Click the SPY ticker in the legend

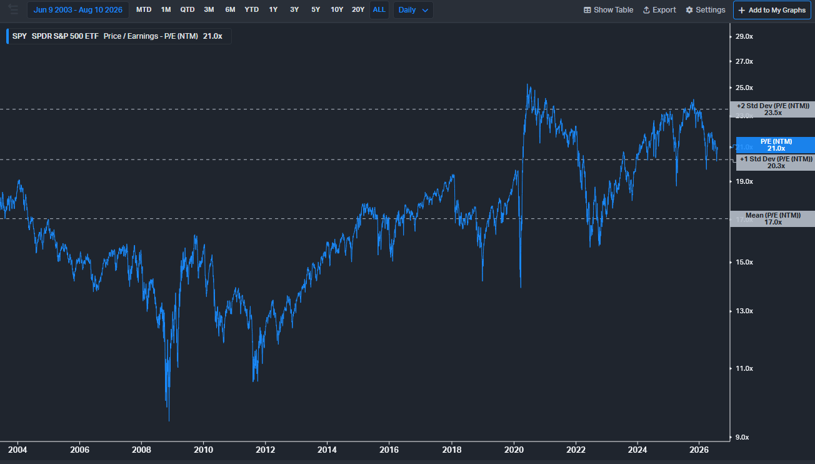tap(19, 36)
